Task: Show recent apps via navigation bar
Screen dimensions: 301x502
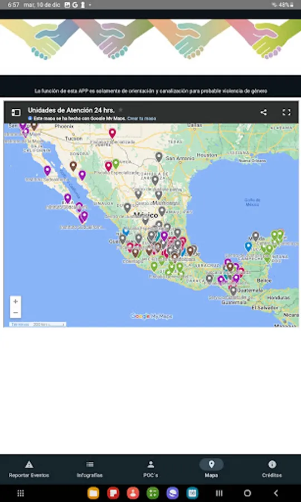Action: tap(219, 493)
